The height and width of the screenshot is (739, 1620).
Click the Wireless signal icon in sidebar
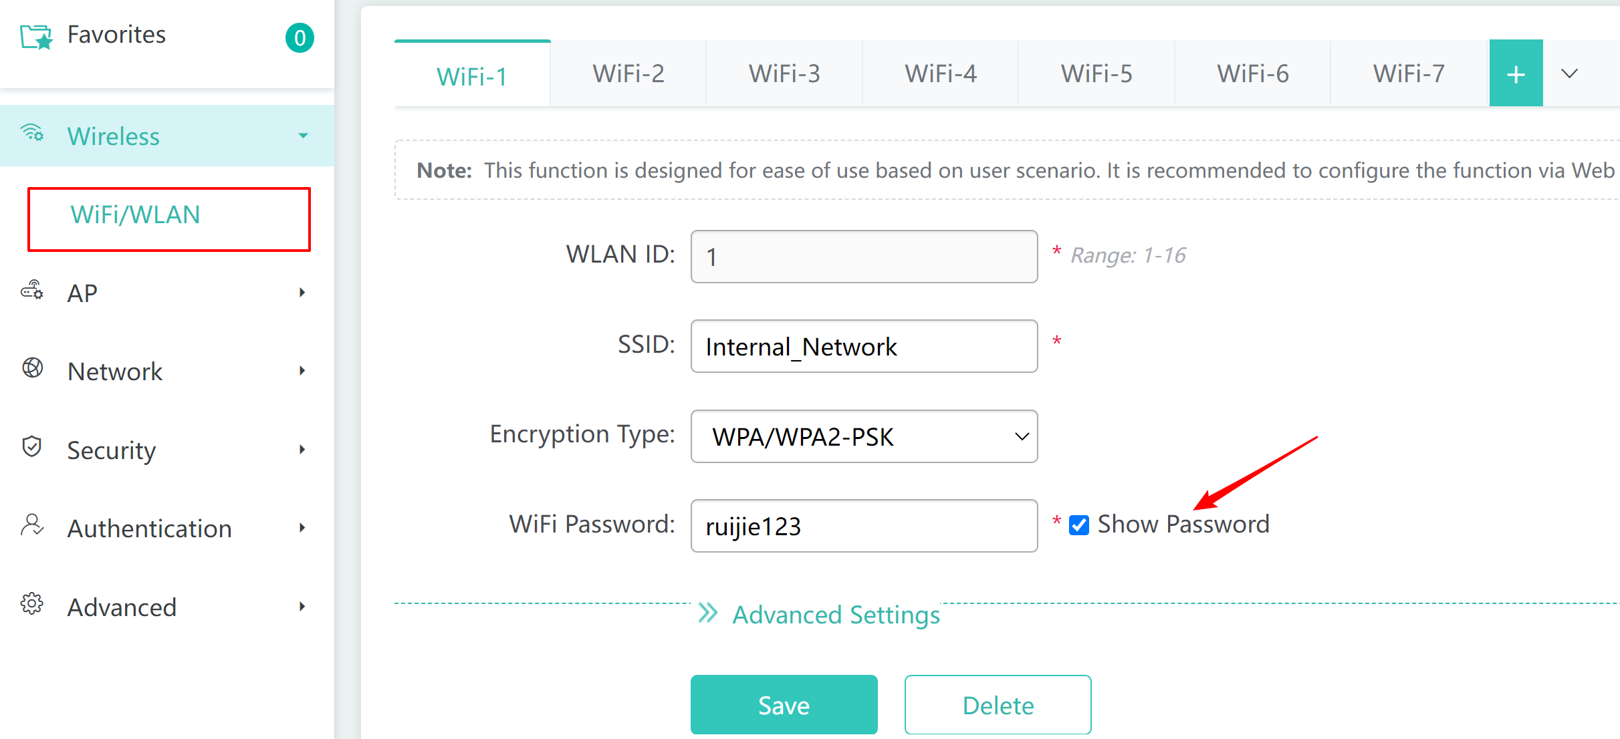[x=32, y=133]
